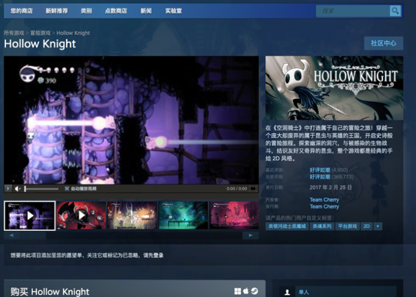
Task: Click the 所有游戏 breadcrumb link
Action: coord(14,33)
